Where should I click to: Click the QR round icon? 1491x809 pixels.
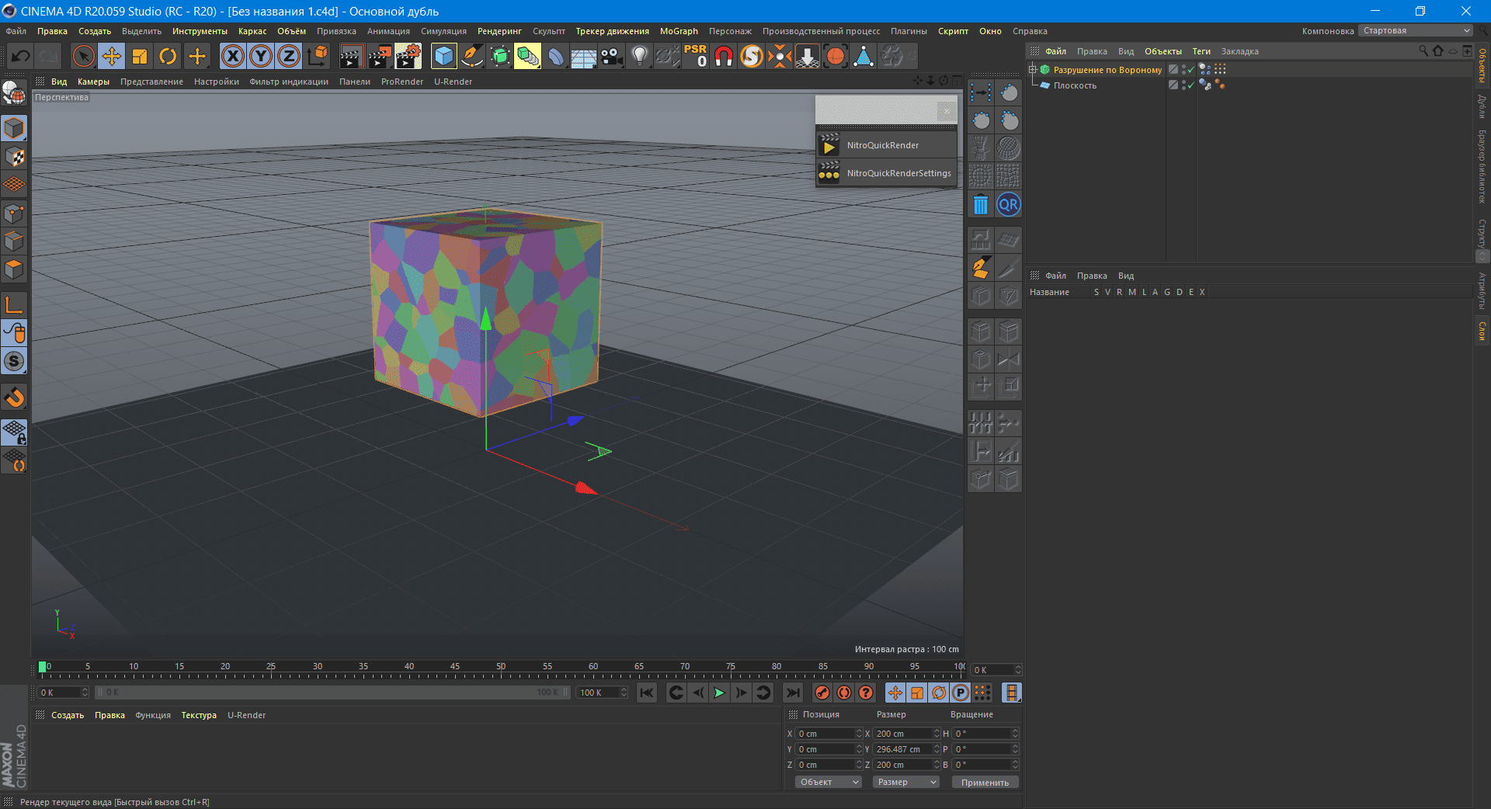point(1009,205)
